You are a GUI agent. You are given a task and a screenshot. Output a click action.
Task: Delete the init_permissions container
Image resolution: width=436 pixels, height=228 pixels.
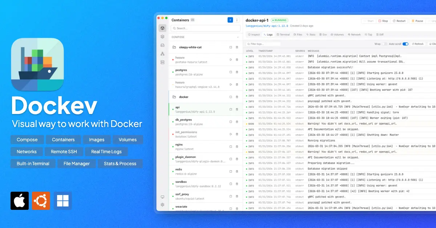click(237, 134)
